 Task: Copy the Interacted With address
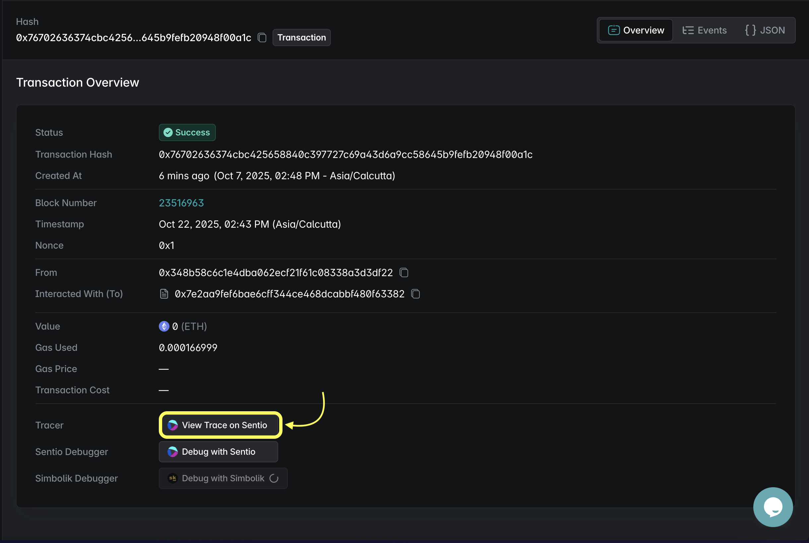pyautogui.click(x=415, y=294)
